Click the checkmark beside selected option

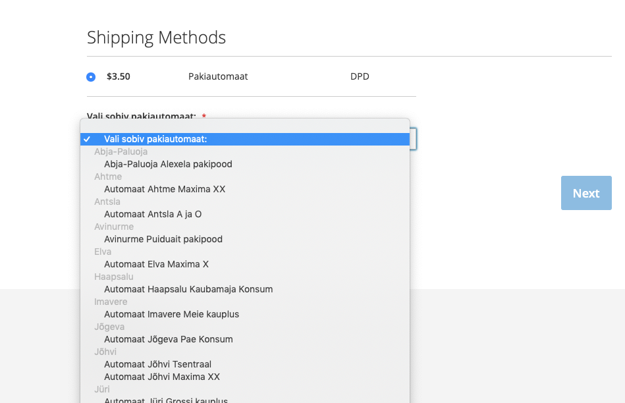pyautogui.click(x=87, y=139)
